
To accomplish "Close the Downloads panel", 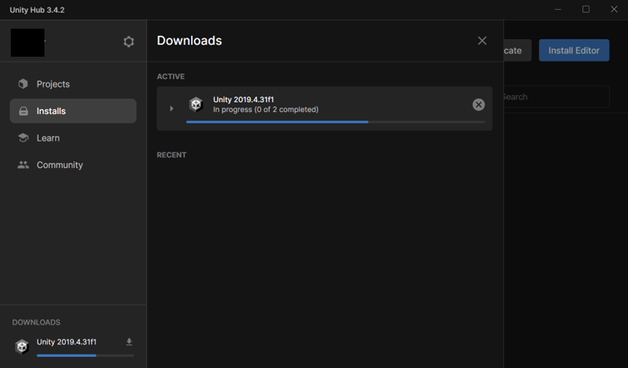I will tap(482, 41).
